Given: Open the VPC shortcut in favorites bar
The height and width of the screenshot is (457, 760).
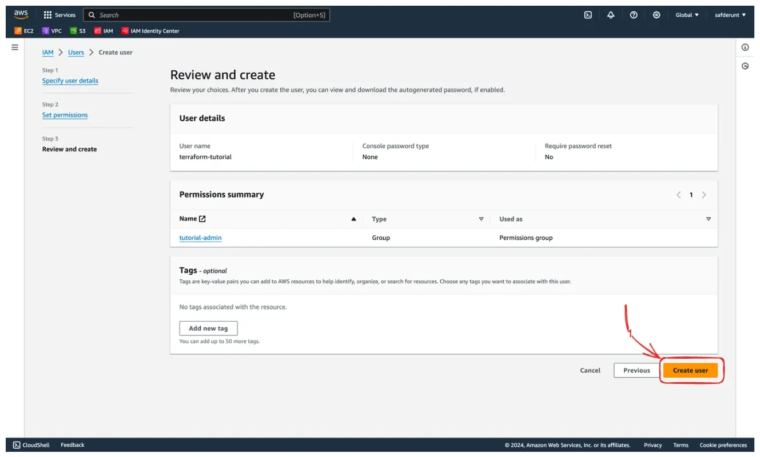Looking at the screenshot, I should click(51, 31).
